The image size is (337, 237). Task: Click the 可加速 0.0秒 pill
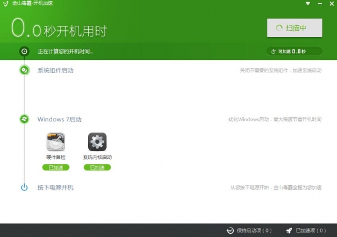coord(294,52)
